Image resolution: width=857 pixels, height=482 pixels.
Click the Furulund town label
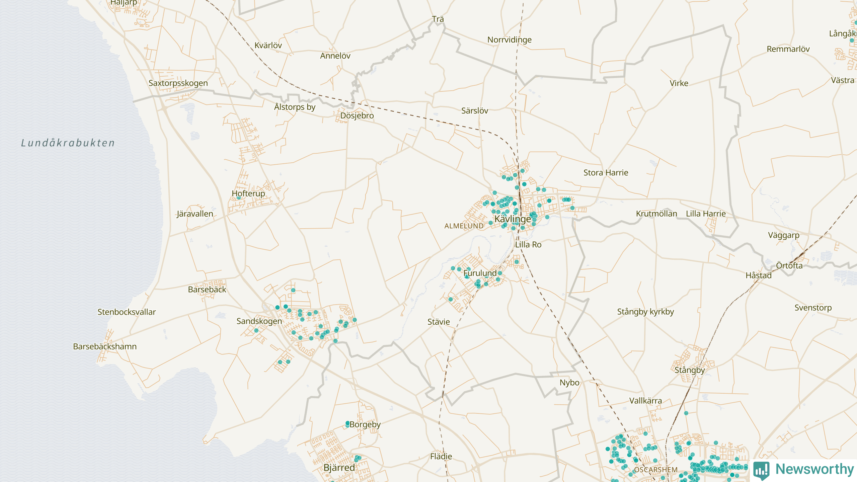480,273
